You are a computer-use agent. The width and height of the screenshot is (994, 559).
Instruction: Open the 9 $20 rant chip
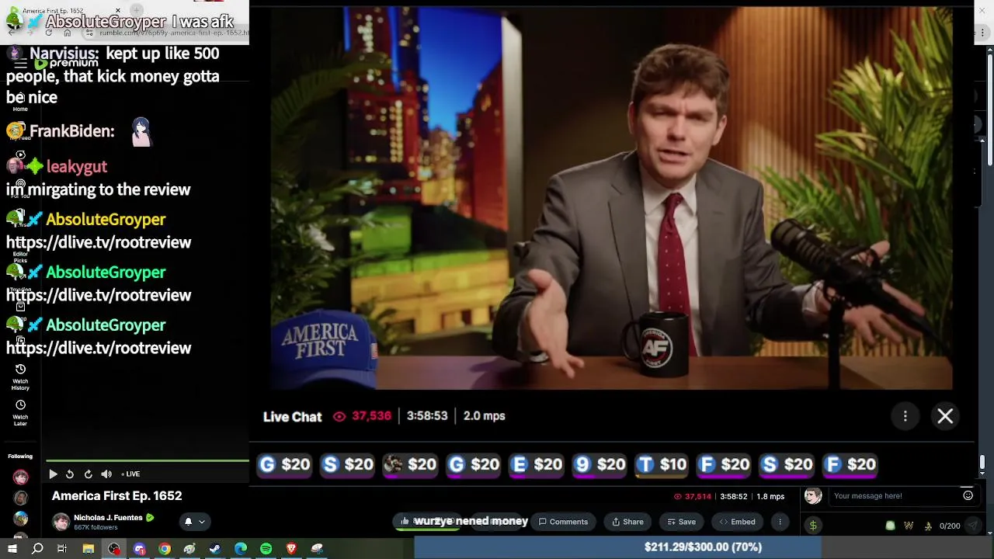(x=600, y=464)
